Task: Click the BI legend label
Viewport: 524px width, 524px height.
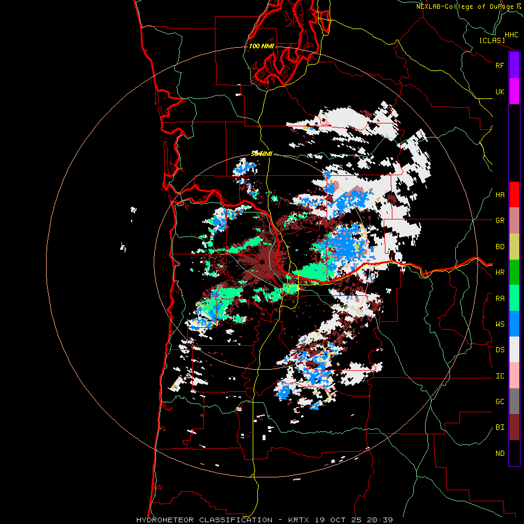Action: (500, 427)
